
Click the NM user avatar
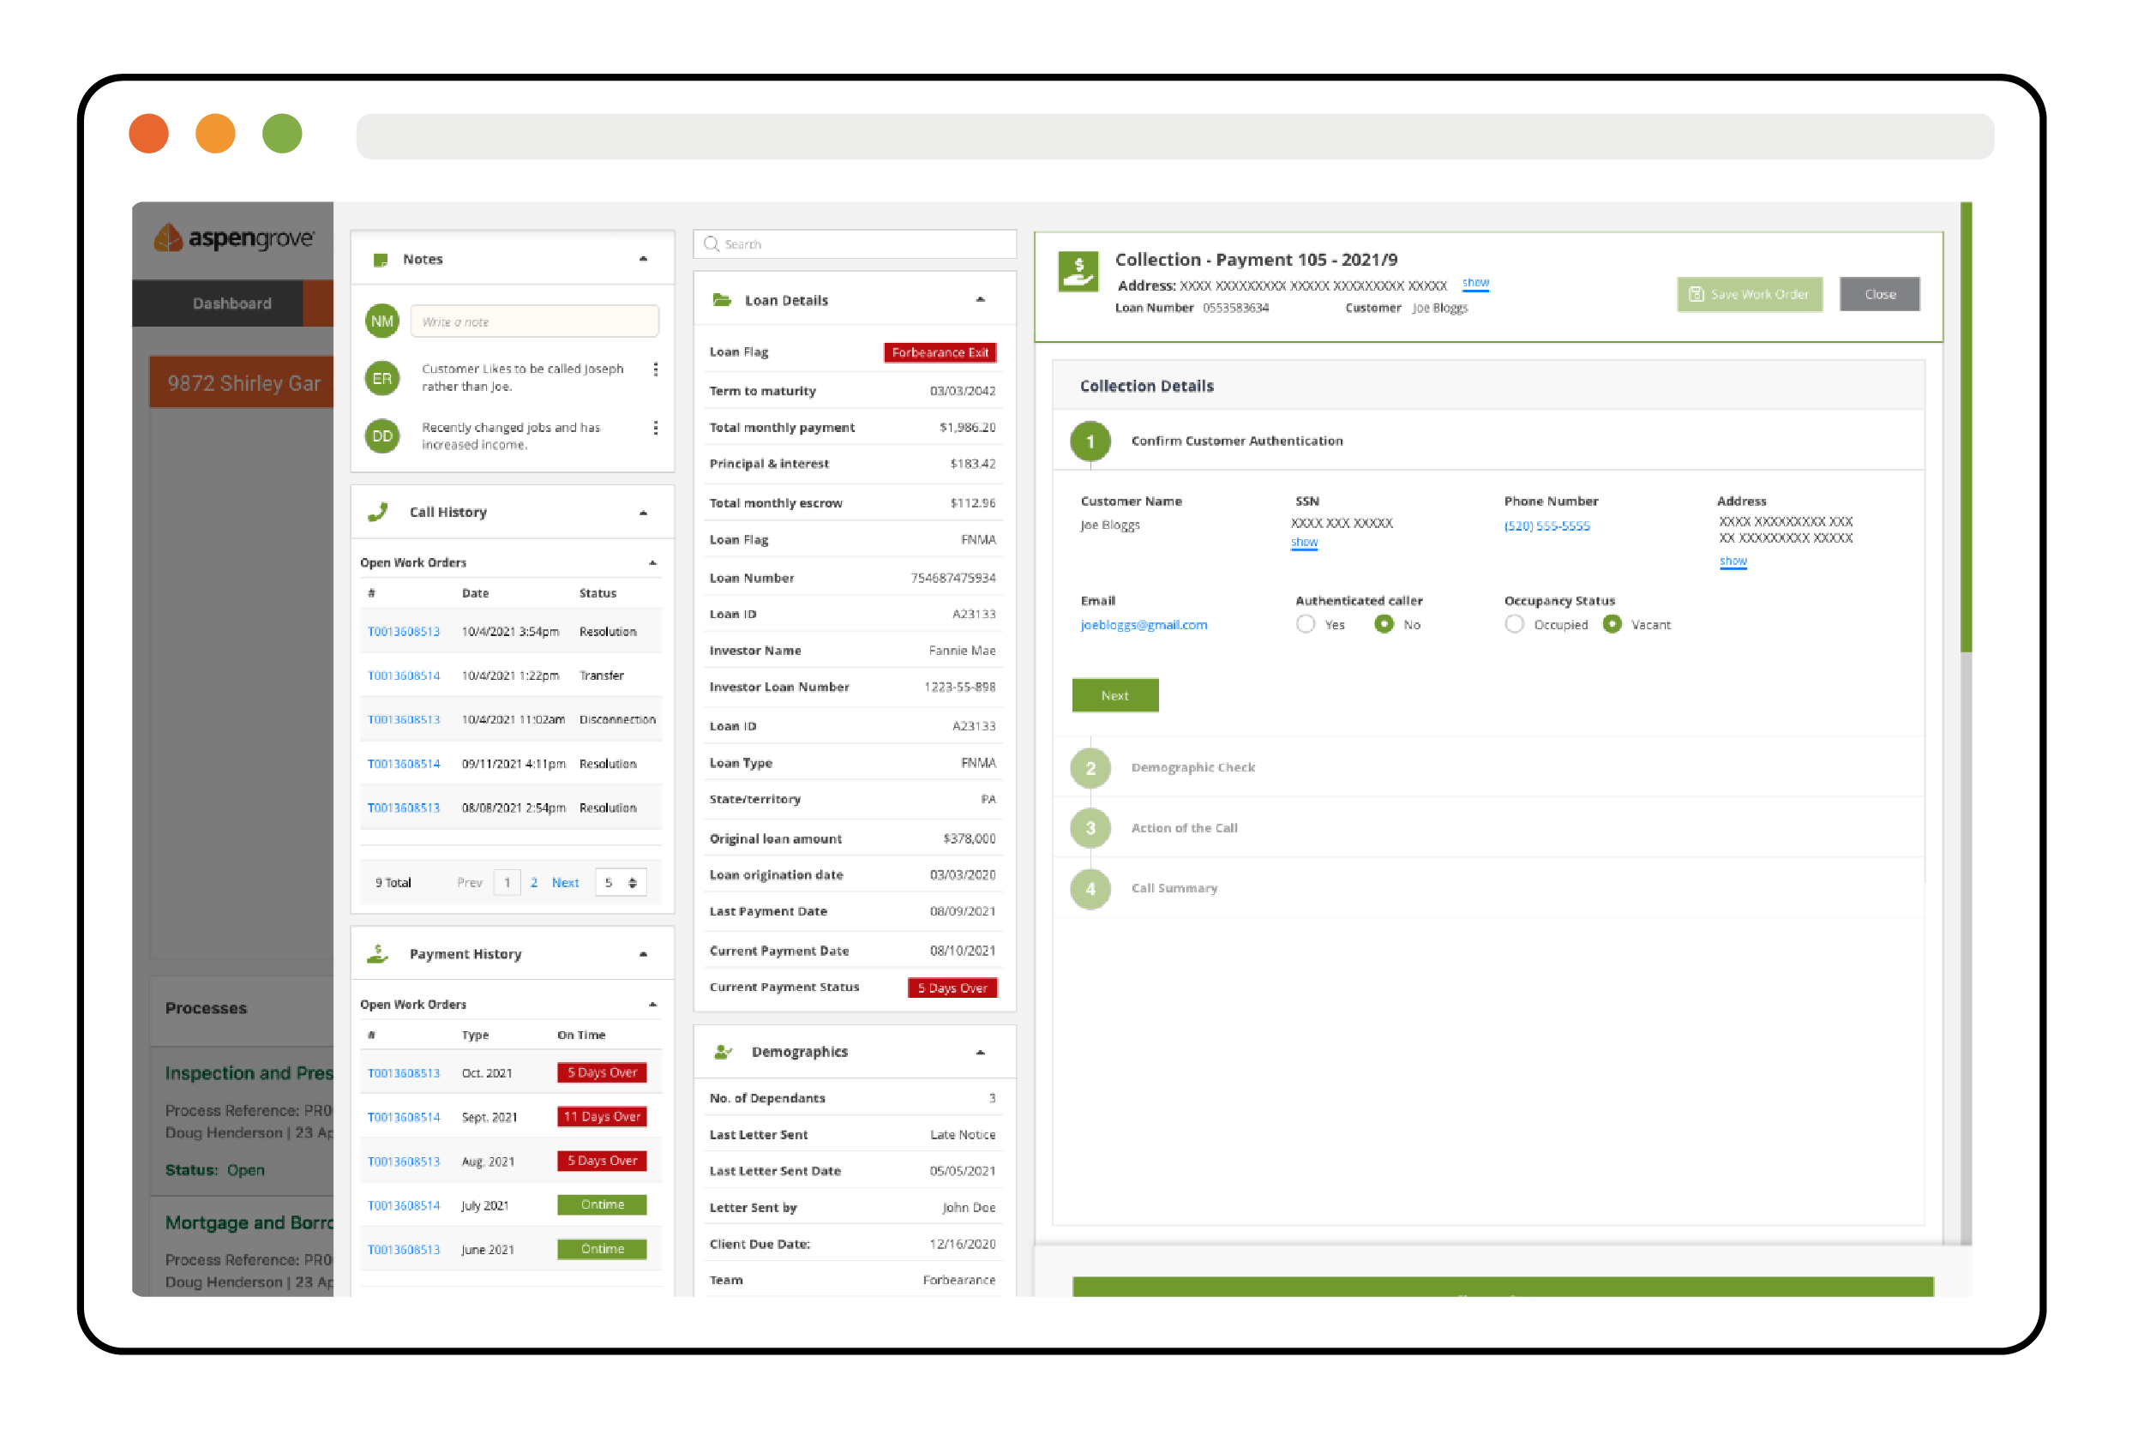click(381, 321)
